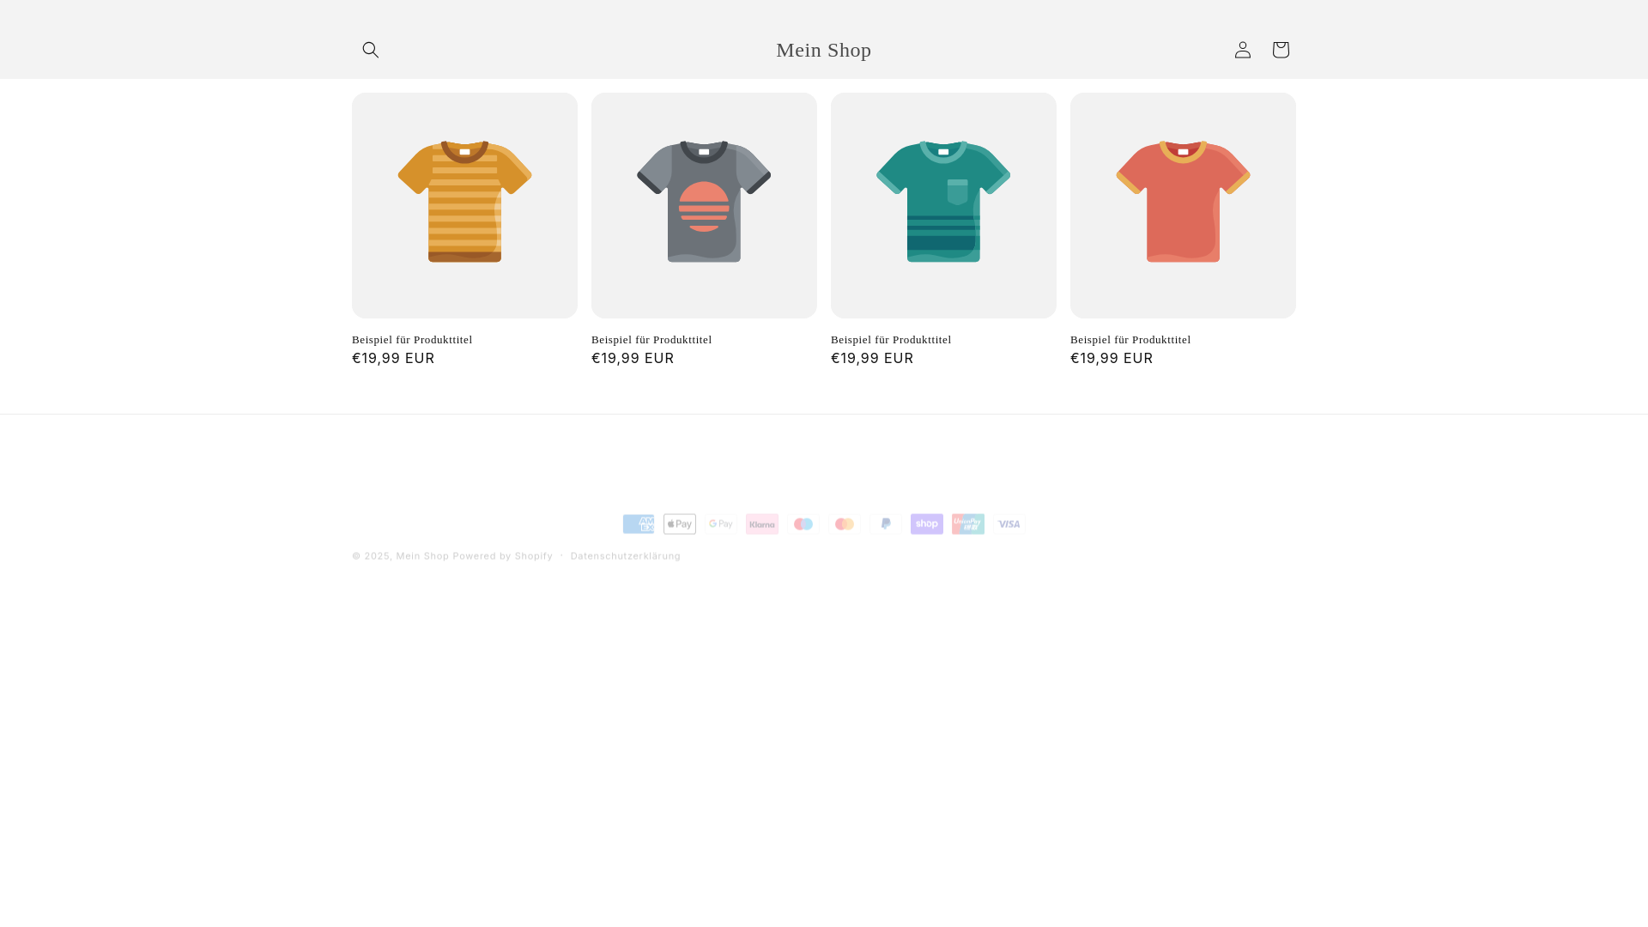Open the Datenschutzerklärung link
This screenshot has height=927, width=1648.
click(x=626, y=556)
